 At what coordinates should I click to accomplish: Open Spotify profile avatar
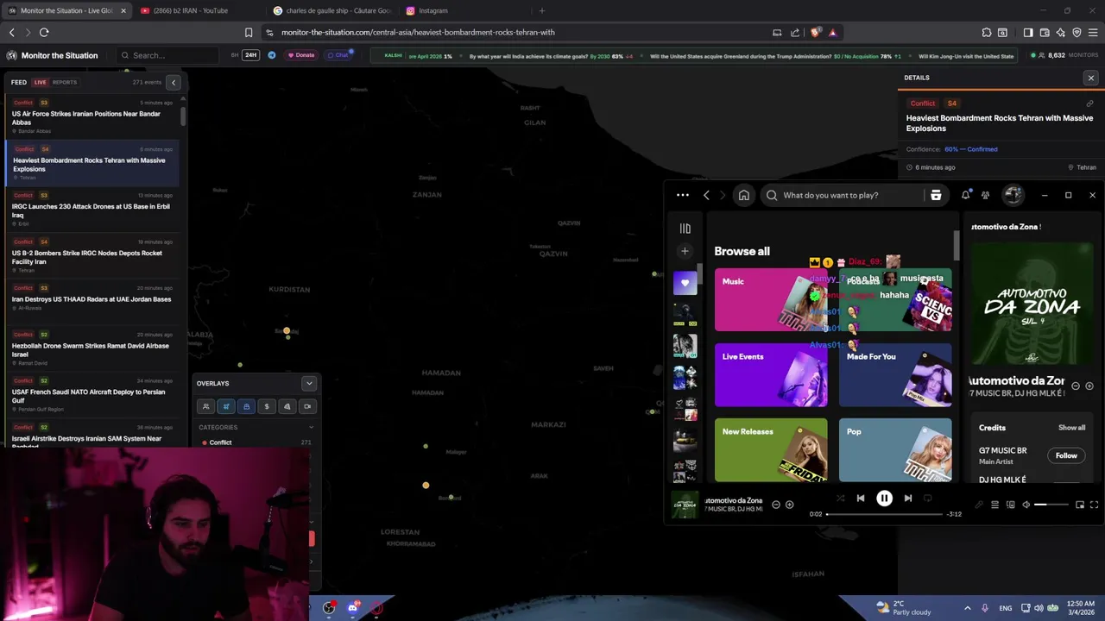(1013, 195)
